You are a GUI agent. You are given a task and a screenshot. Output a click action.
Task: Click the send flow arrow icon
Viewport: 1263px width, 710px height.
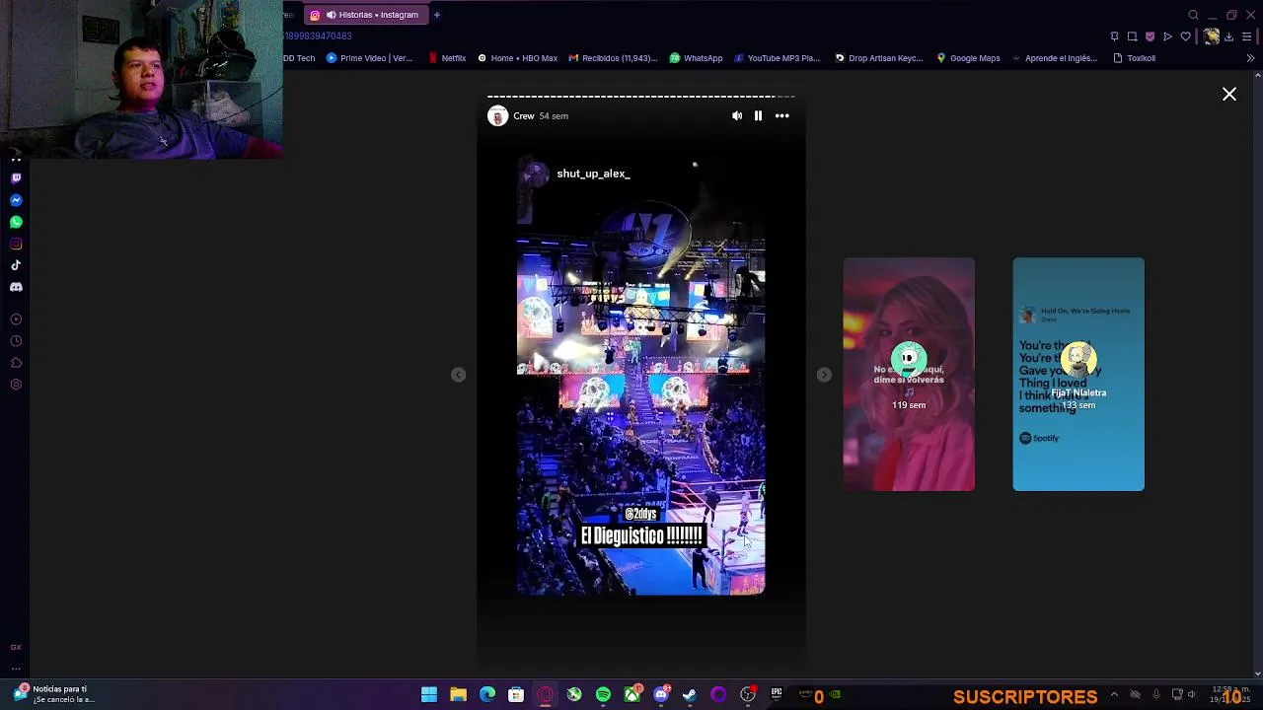(1167, 36)
